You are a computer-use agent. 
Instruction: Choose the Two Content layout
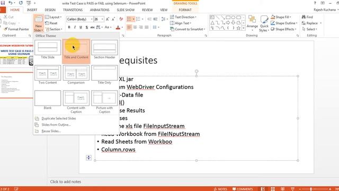[48, 75]
